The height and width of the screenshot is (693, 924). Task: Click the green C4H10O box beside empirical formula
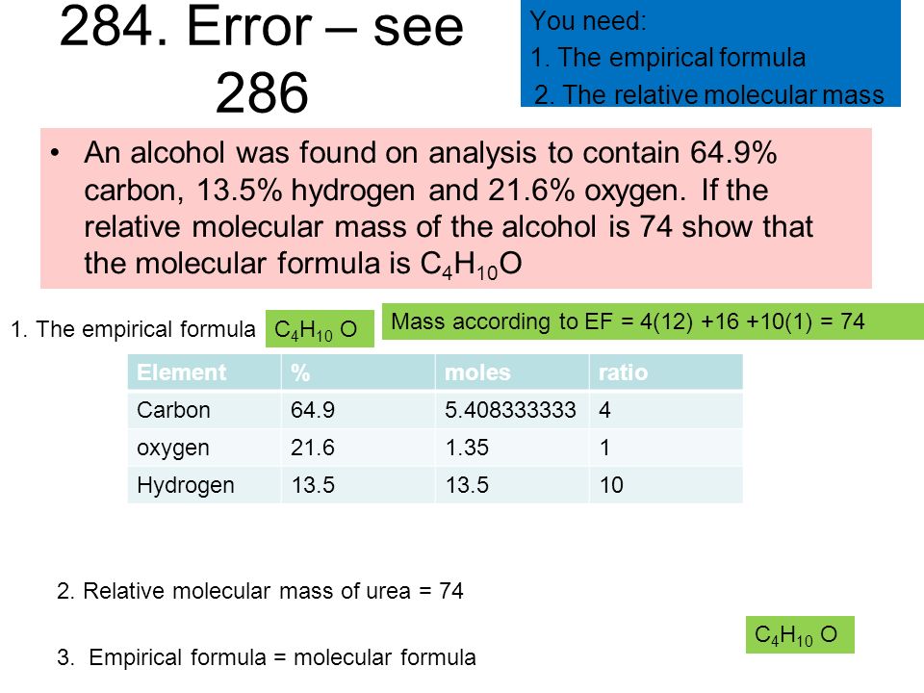(x=320, y=329)
